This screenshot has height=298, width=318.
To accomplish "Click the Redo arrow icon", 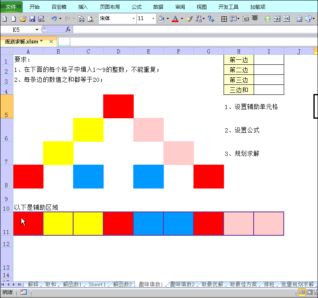I will click(x=68, y=19).
